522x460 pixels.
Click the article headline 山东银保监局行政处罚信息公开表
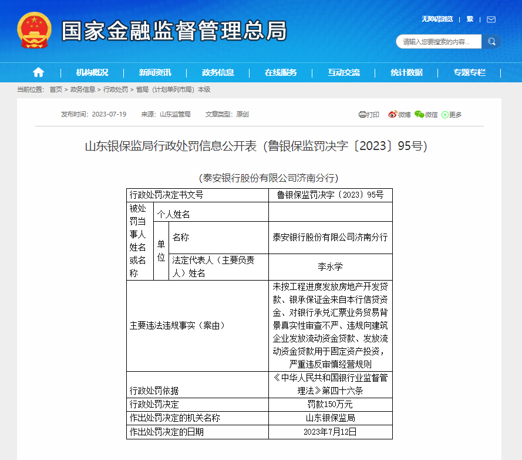click(256, 146)
